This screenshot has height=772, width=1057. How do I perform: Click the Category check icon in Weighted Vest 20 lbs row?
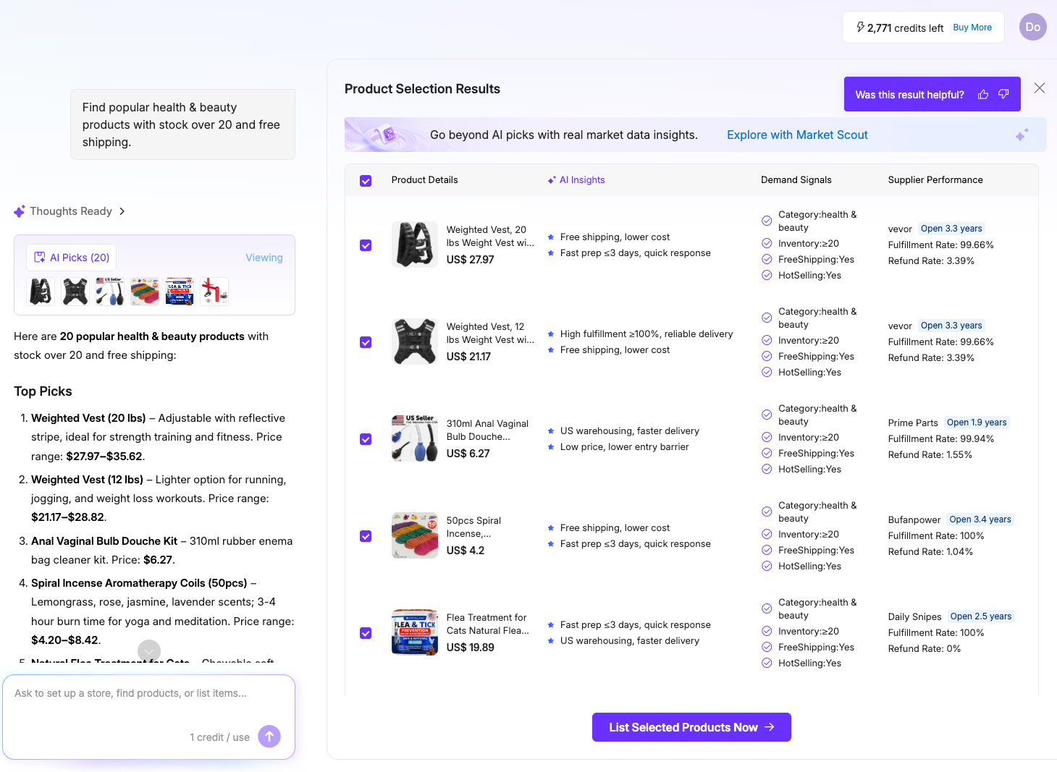tap(767, 221)
